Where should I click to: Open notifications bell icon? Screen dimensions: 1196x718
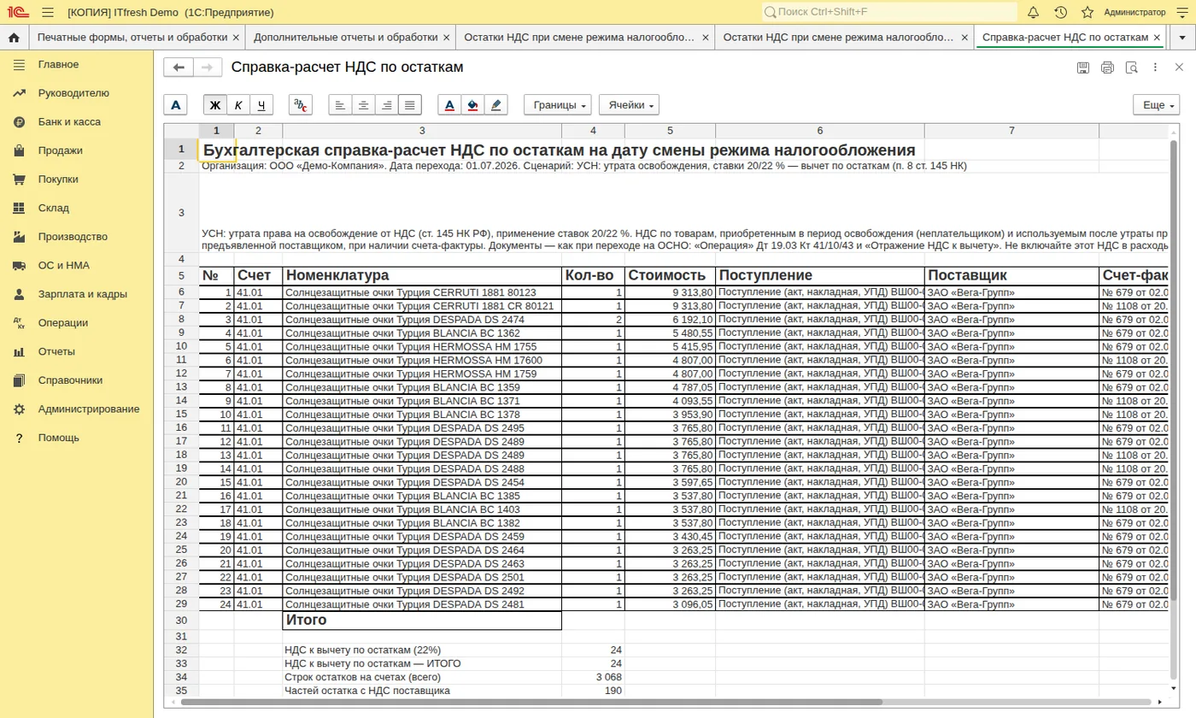coord(1033,12)
